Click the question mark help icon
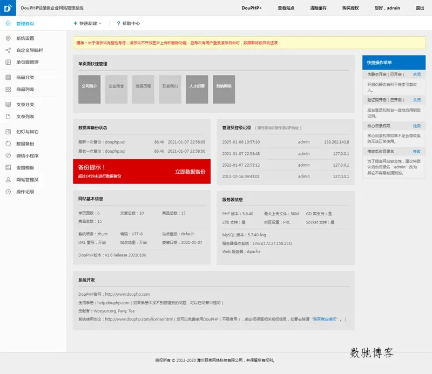Image resolution: width=432 pixels, height=374 pixels. [x=118, y=23]
